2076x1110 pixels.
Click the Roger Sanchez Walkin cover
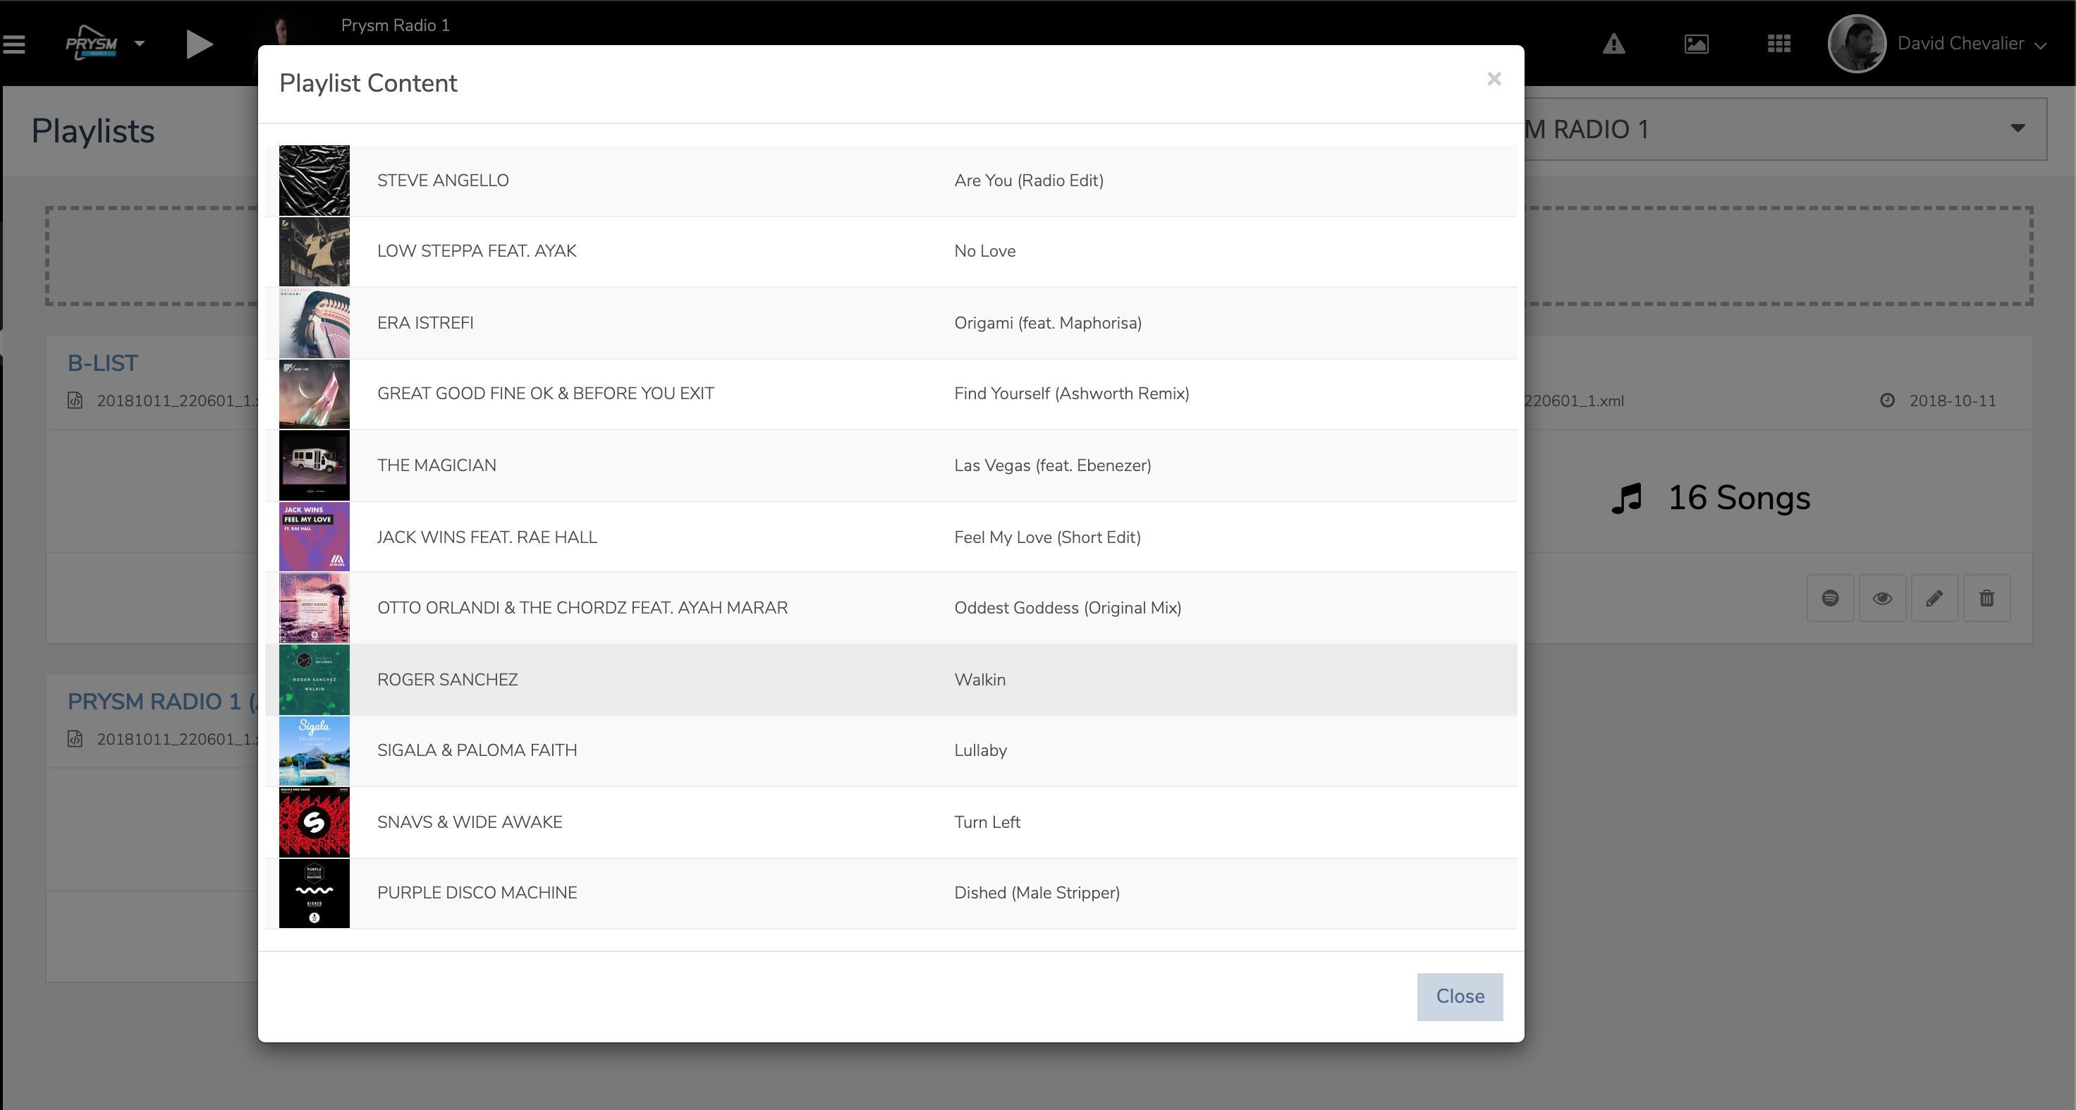coord(315,680)
